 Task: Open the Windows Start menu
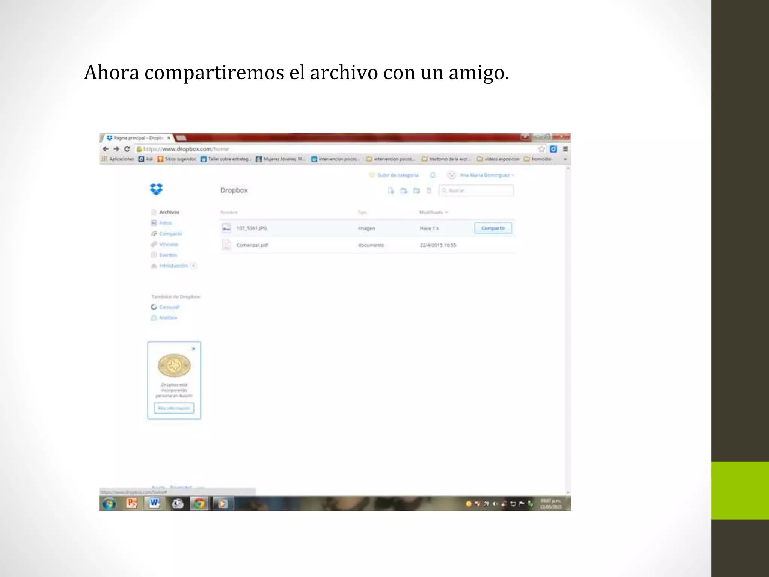point(109,503)
